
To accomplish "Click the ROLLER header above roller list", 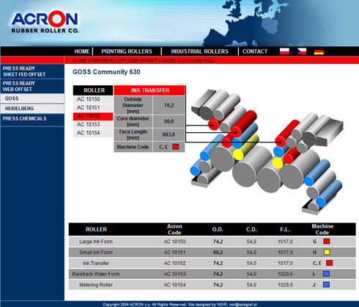I will (93, 90).
